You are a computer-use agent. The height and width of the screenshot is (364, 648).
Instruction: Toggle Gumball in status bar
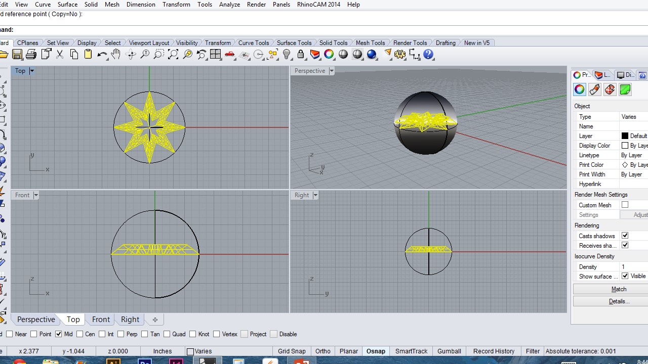pos(449,351)
